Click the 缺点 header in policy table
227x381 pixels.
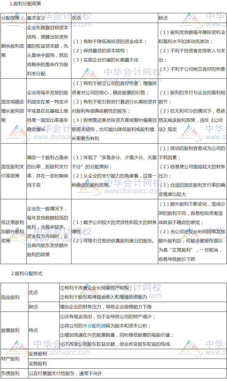(163, 18)
